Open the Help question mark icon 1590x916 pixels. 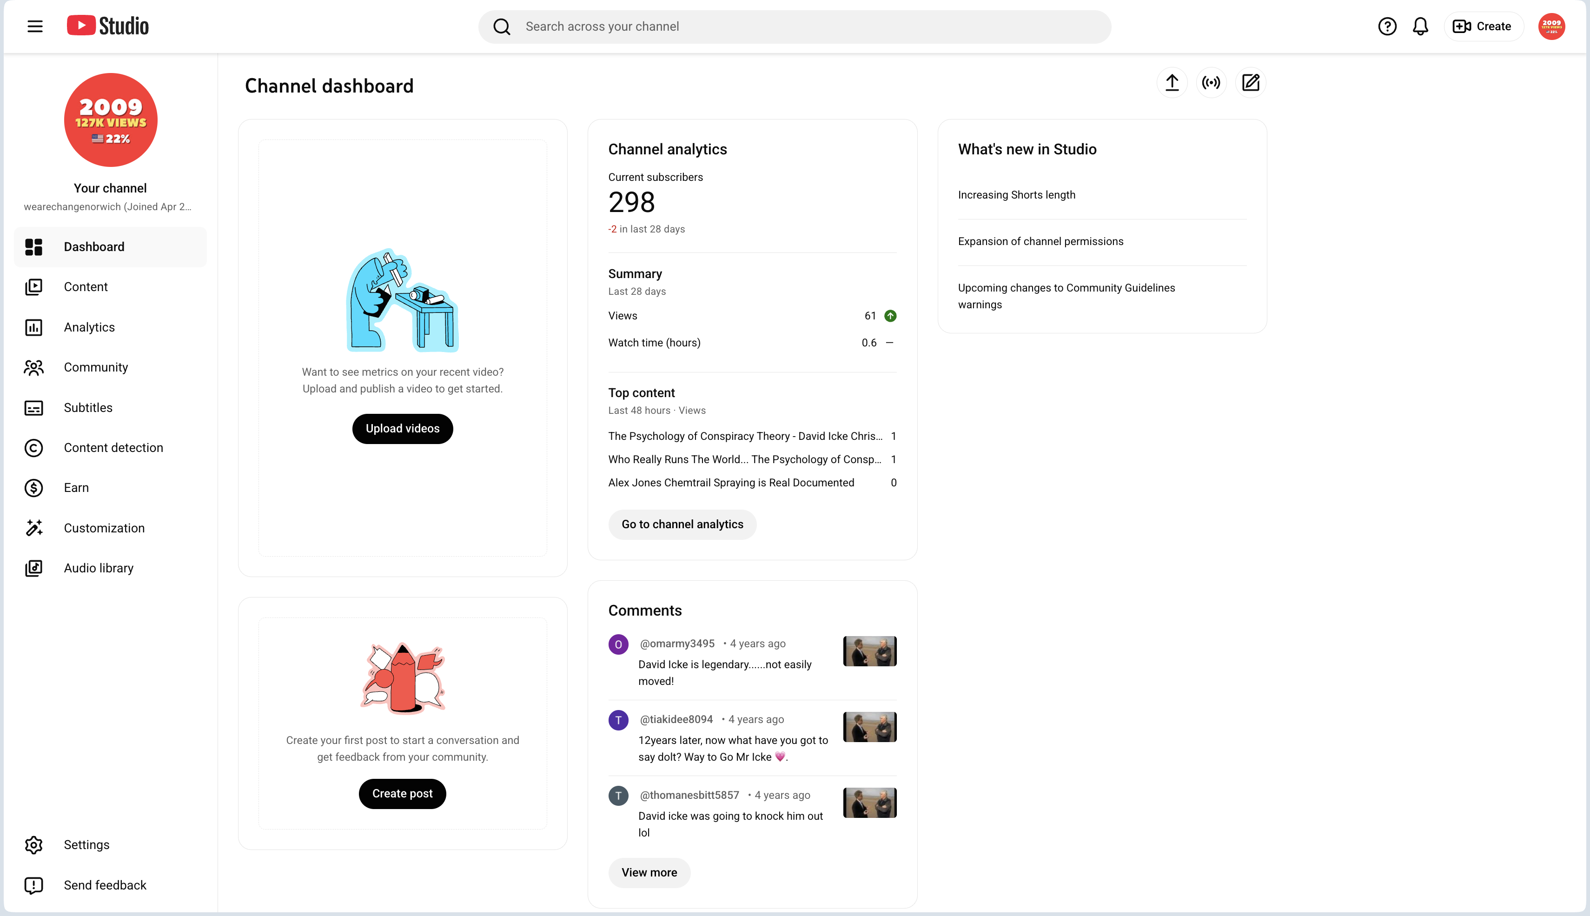point(1387,27)
